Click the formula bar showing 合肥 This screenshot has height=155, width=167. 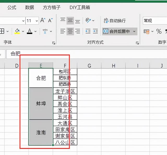(x=87, y=54)
